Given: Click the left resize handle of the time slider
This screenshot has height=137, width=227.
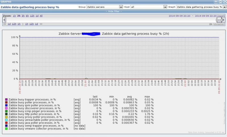Looking at the screenshot, I should point(217,20).
